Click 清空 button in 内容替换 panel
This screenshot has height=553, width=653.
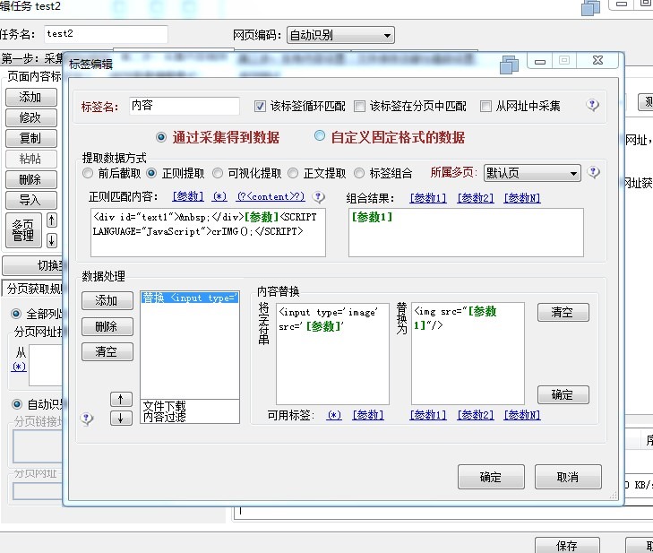coord(563,312)
